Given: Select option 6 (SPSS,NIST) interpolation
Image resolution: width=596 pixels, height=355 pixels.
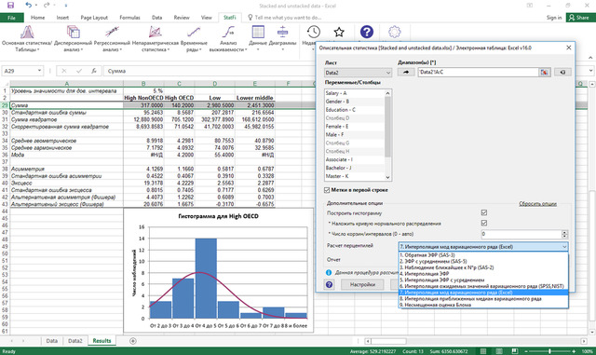Looking at the screenshot, I should click(483, 286).
